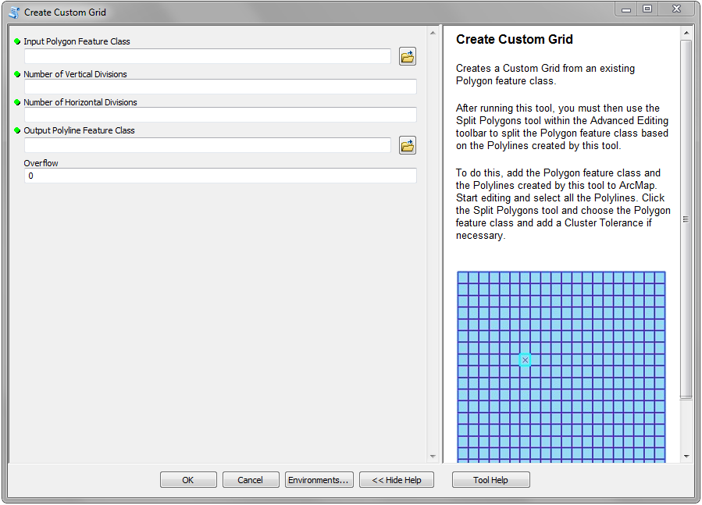Click the help panel scrollbar thumb
Screen dimensions: 702x505
click(686, 219)
